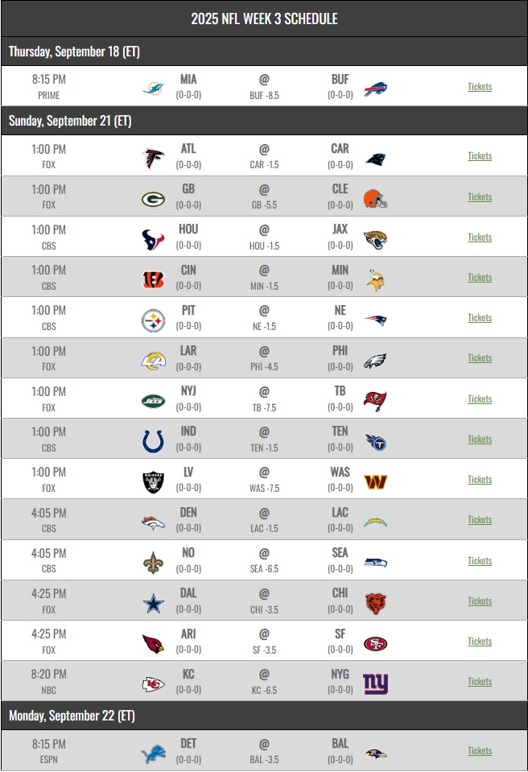
Task: Open Tickets link for KC at NYG
Action: tap(480, 682)
